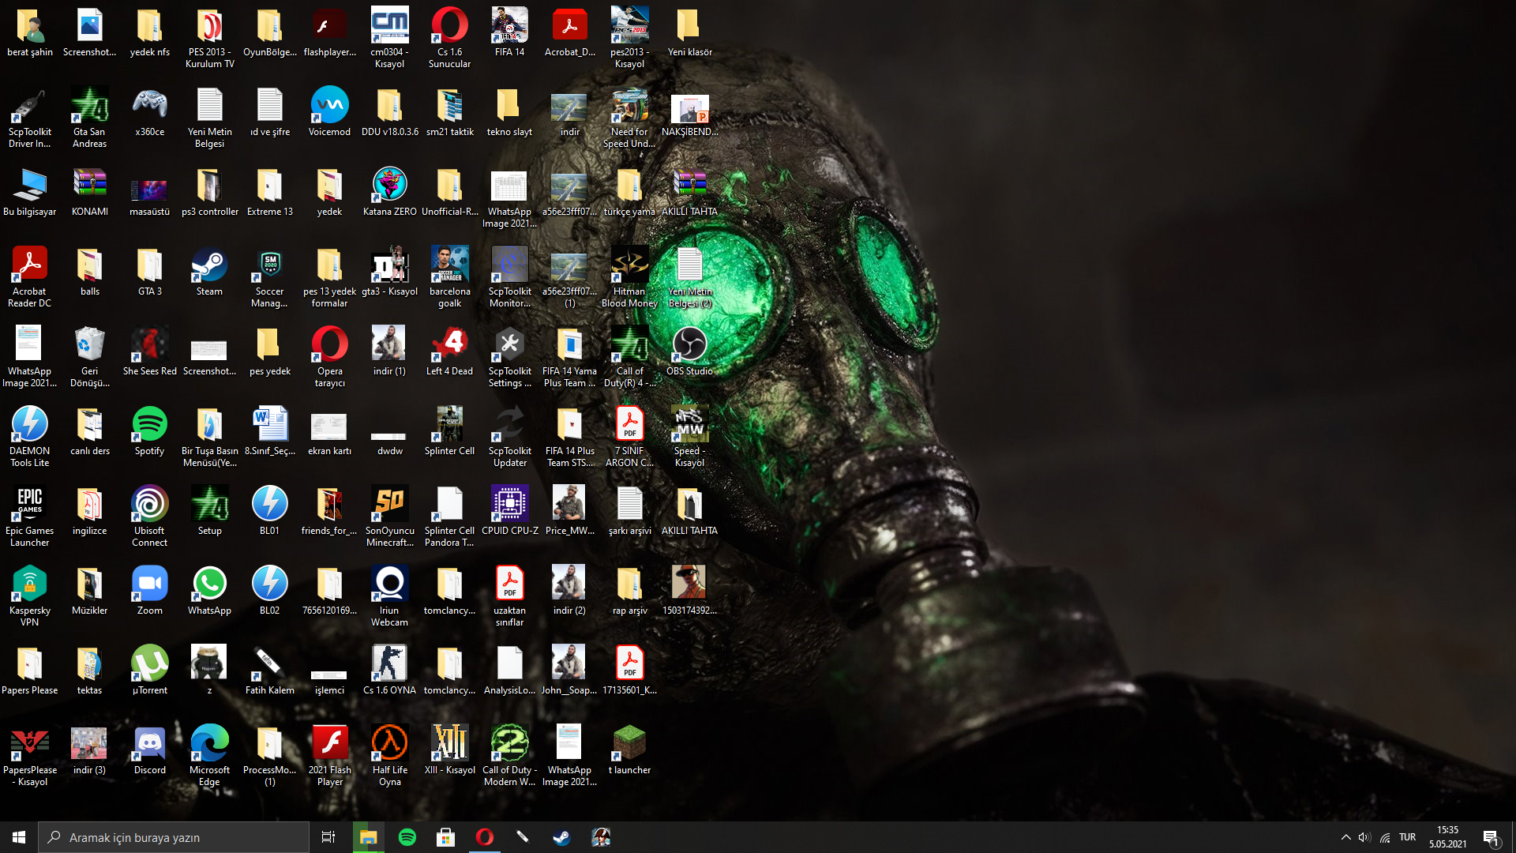Show hidden system tray icons chevron

tap(1345, 837)
